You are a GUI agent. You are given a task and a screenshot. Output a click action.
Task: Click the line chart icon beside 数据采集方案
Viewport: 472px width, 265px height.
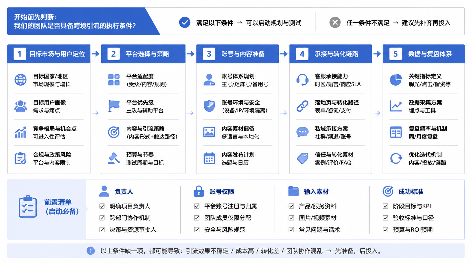pos(396,106)
